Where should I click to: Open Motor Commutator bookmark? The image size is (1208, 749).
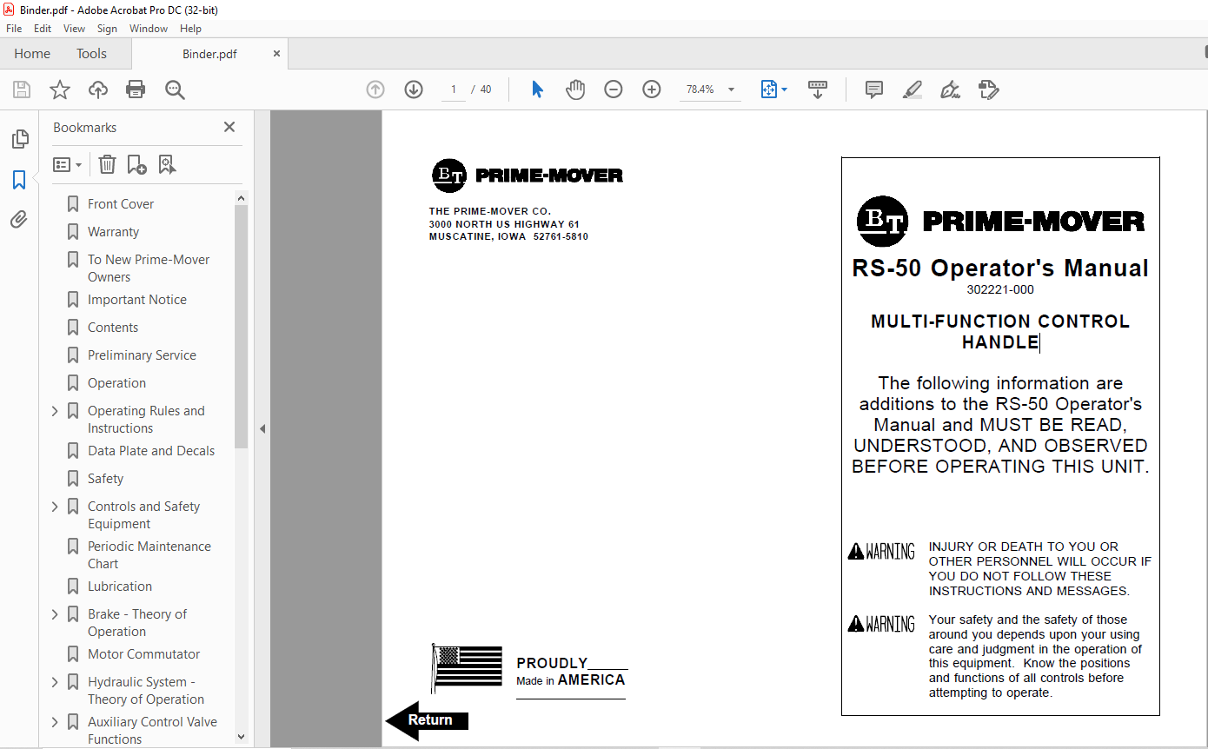(x=143, y=654)
